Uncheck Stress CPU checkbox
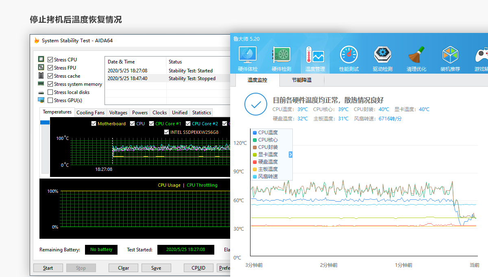Viewport: 488px width, 277px height. coord(50,59)
